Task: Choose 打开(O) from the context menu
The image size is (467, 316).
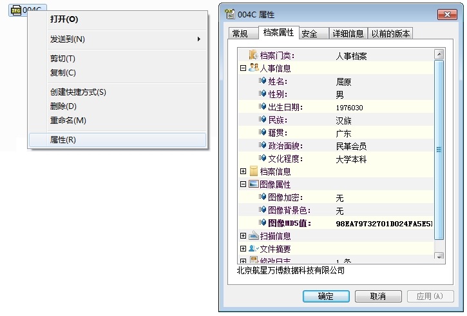Action: coord(117,19)
